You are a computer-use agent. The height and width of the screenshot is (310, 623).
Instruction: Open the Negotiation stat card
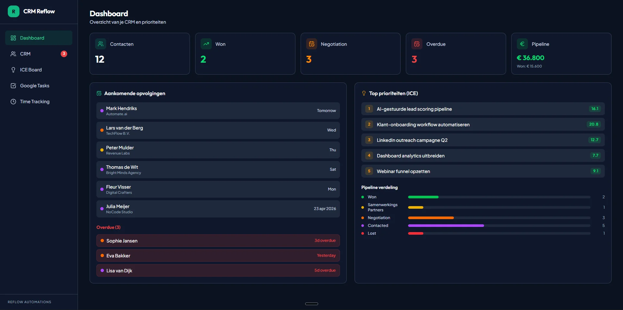[x=351, y=54]
